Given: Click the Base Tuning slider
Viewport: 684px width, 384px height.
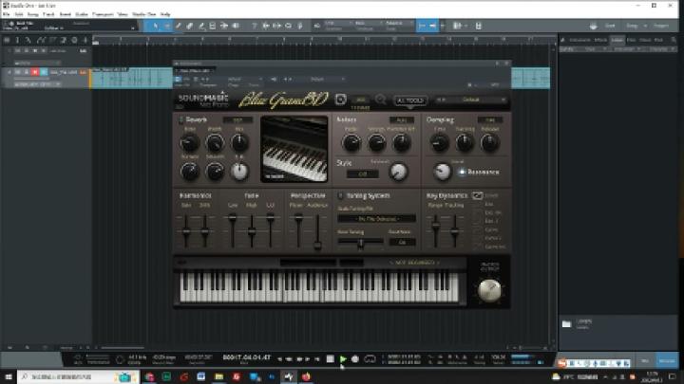Looking at the screenshot, I should tap(360, 242).
